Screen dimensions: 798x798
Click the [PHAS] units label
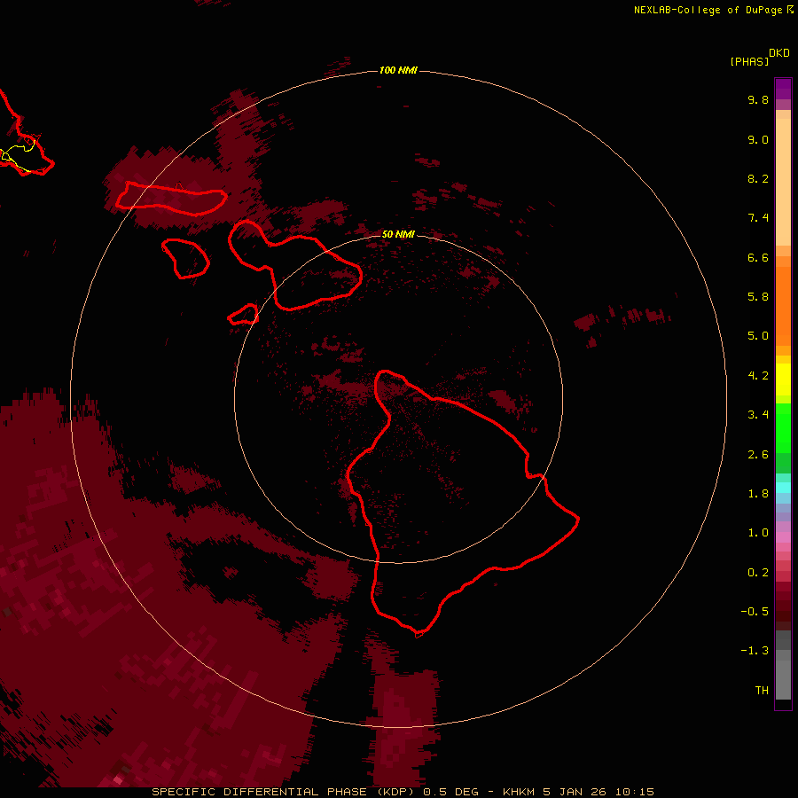(749, 61)
